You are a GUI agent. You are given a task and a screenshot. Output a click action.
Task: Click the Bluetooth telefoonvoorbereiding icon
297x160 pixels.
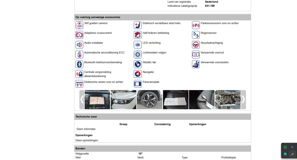point(79,64)
